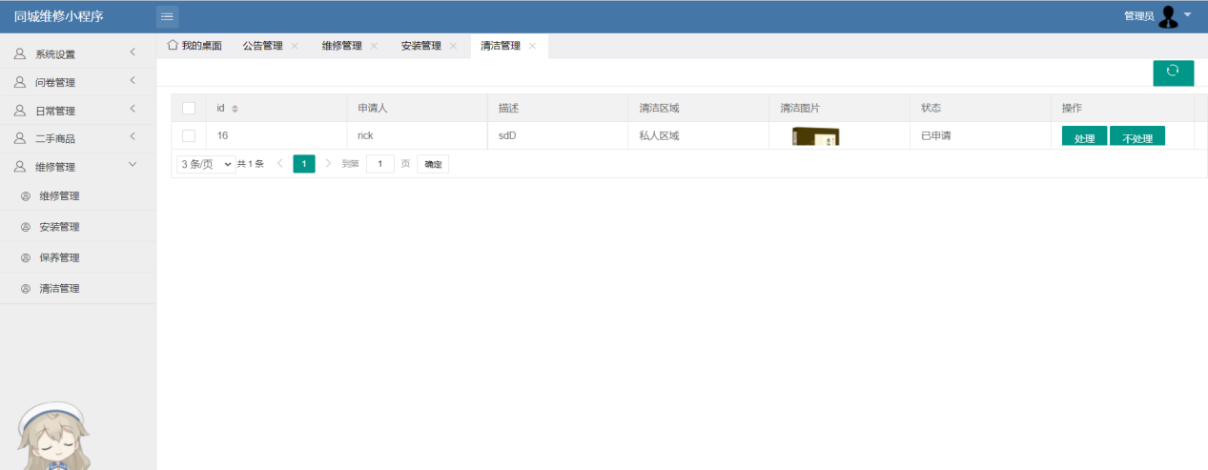Click the 不处理 button for rick's request
This screenshot has height=470, width=1208.
[x=1137, y=137]
